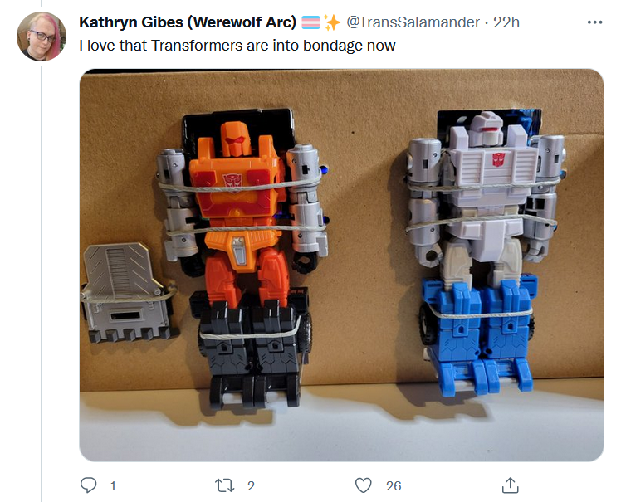Click the grey ramp accessory in the photo
The width and height of the screenshot is (621, 502).
(x=128, y=292)
